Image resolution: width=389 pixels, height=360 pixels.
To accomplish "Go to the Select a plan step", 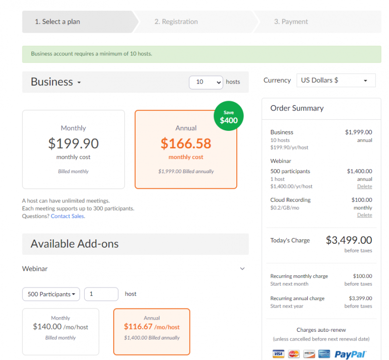I will (57, 21).
